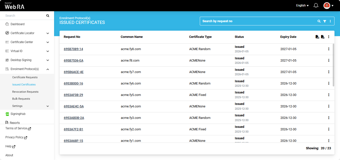
Task: Click the WebRA logo
Action: click(x=15, y=6)
